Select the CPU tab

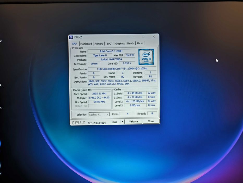click(74, 44)
